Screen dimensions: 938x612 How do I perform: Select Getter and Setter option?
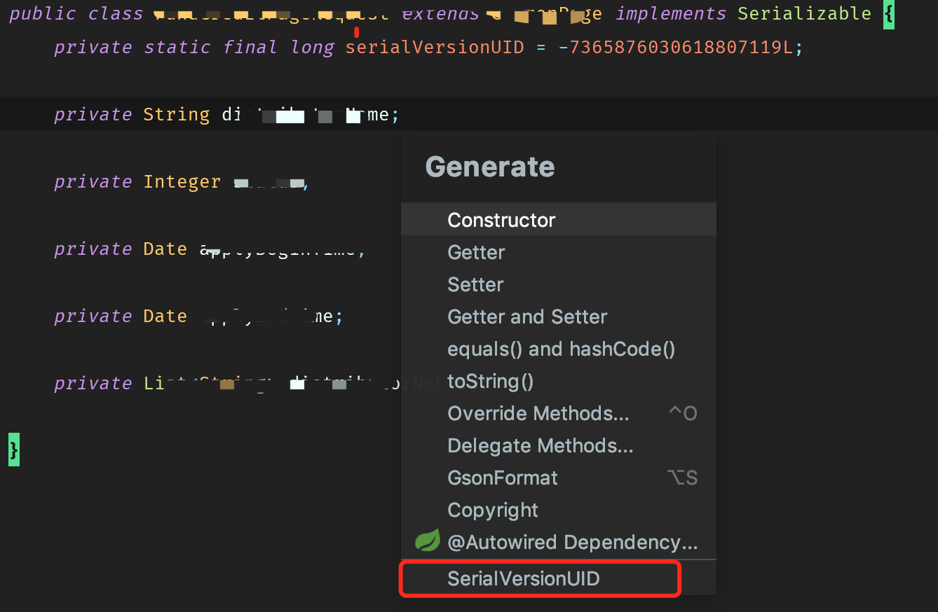tap(558, 317)
